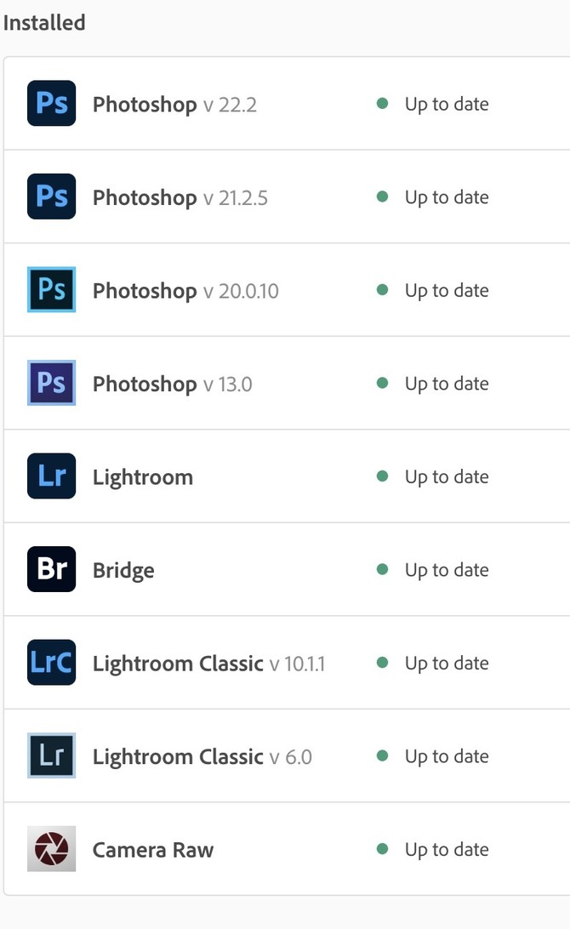Click the Bridge app name
This screenshot has height=929, width=570.
123,570
